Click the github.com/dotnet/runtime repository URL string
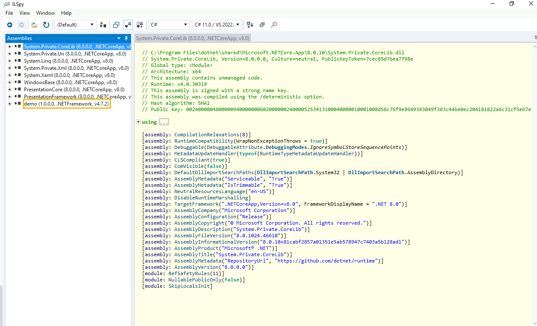This screenshot has height=326, width=537. tap(326, 261)
